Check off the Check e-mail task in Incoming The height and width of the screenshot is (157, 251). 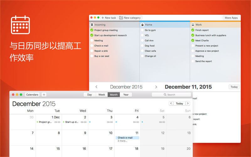tap(92, 46)
